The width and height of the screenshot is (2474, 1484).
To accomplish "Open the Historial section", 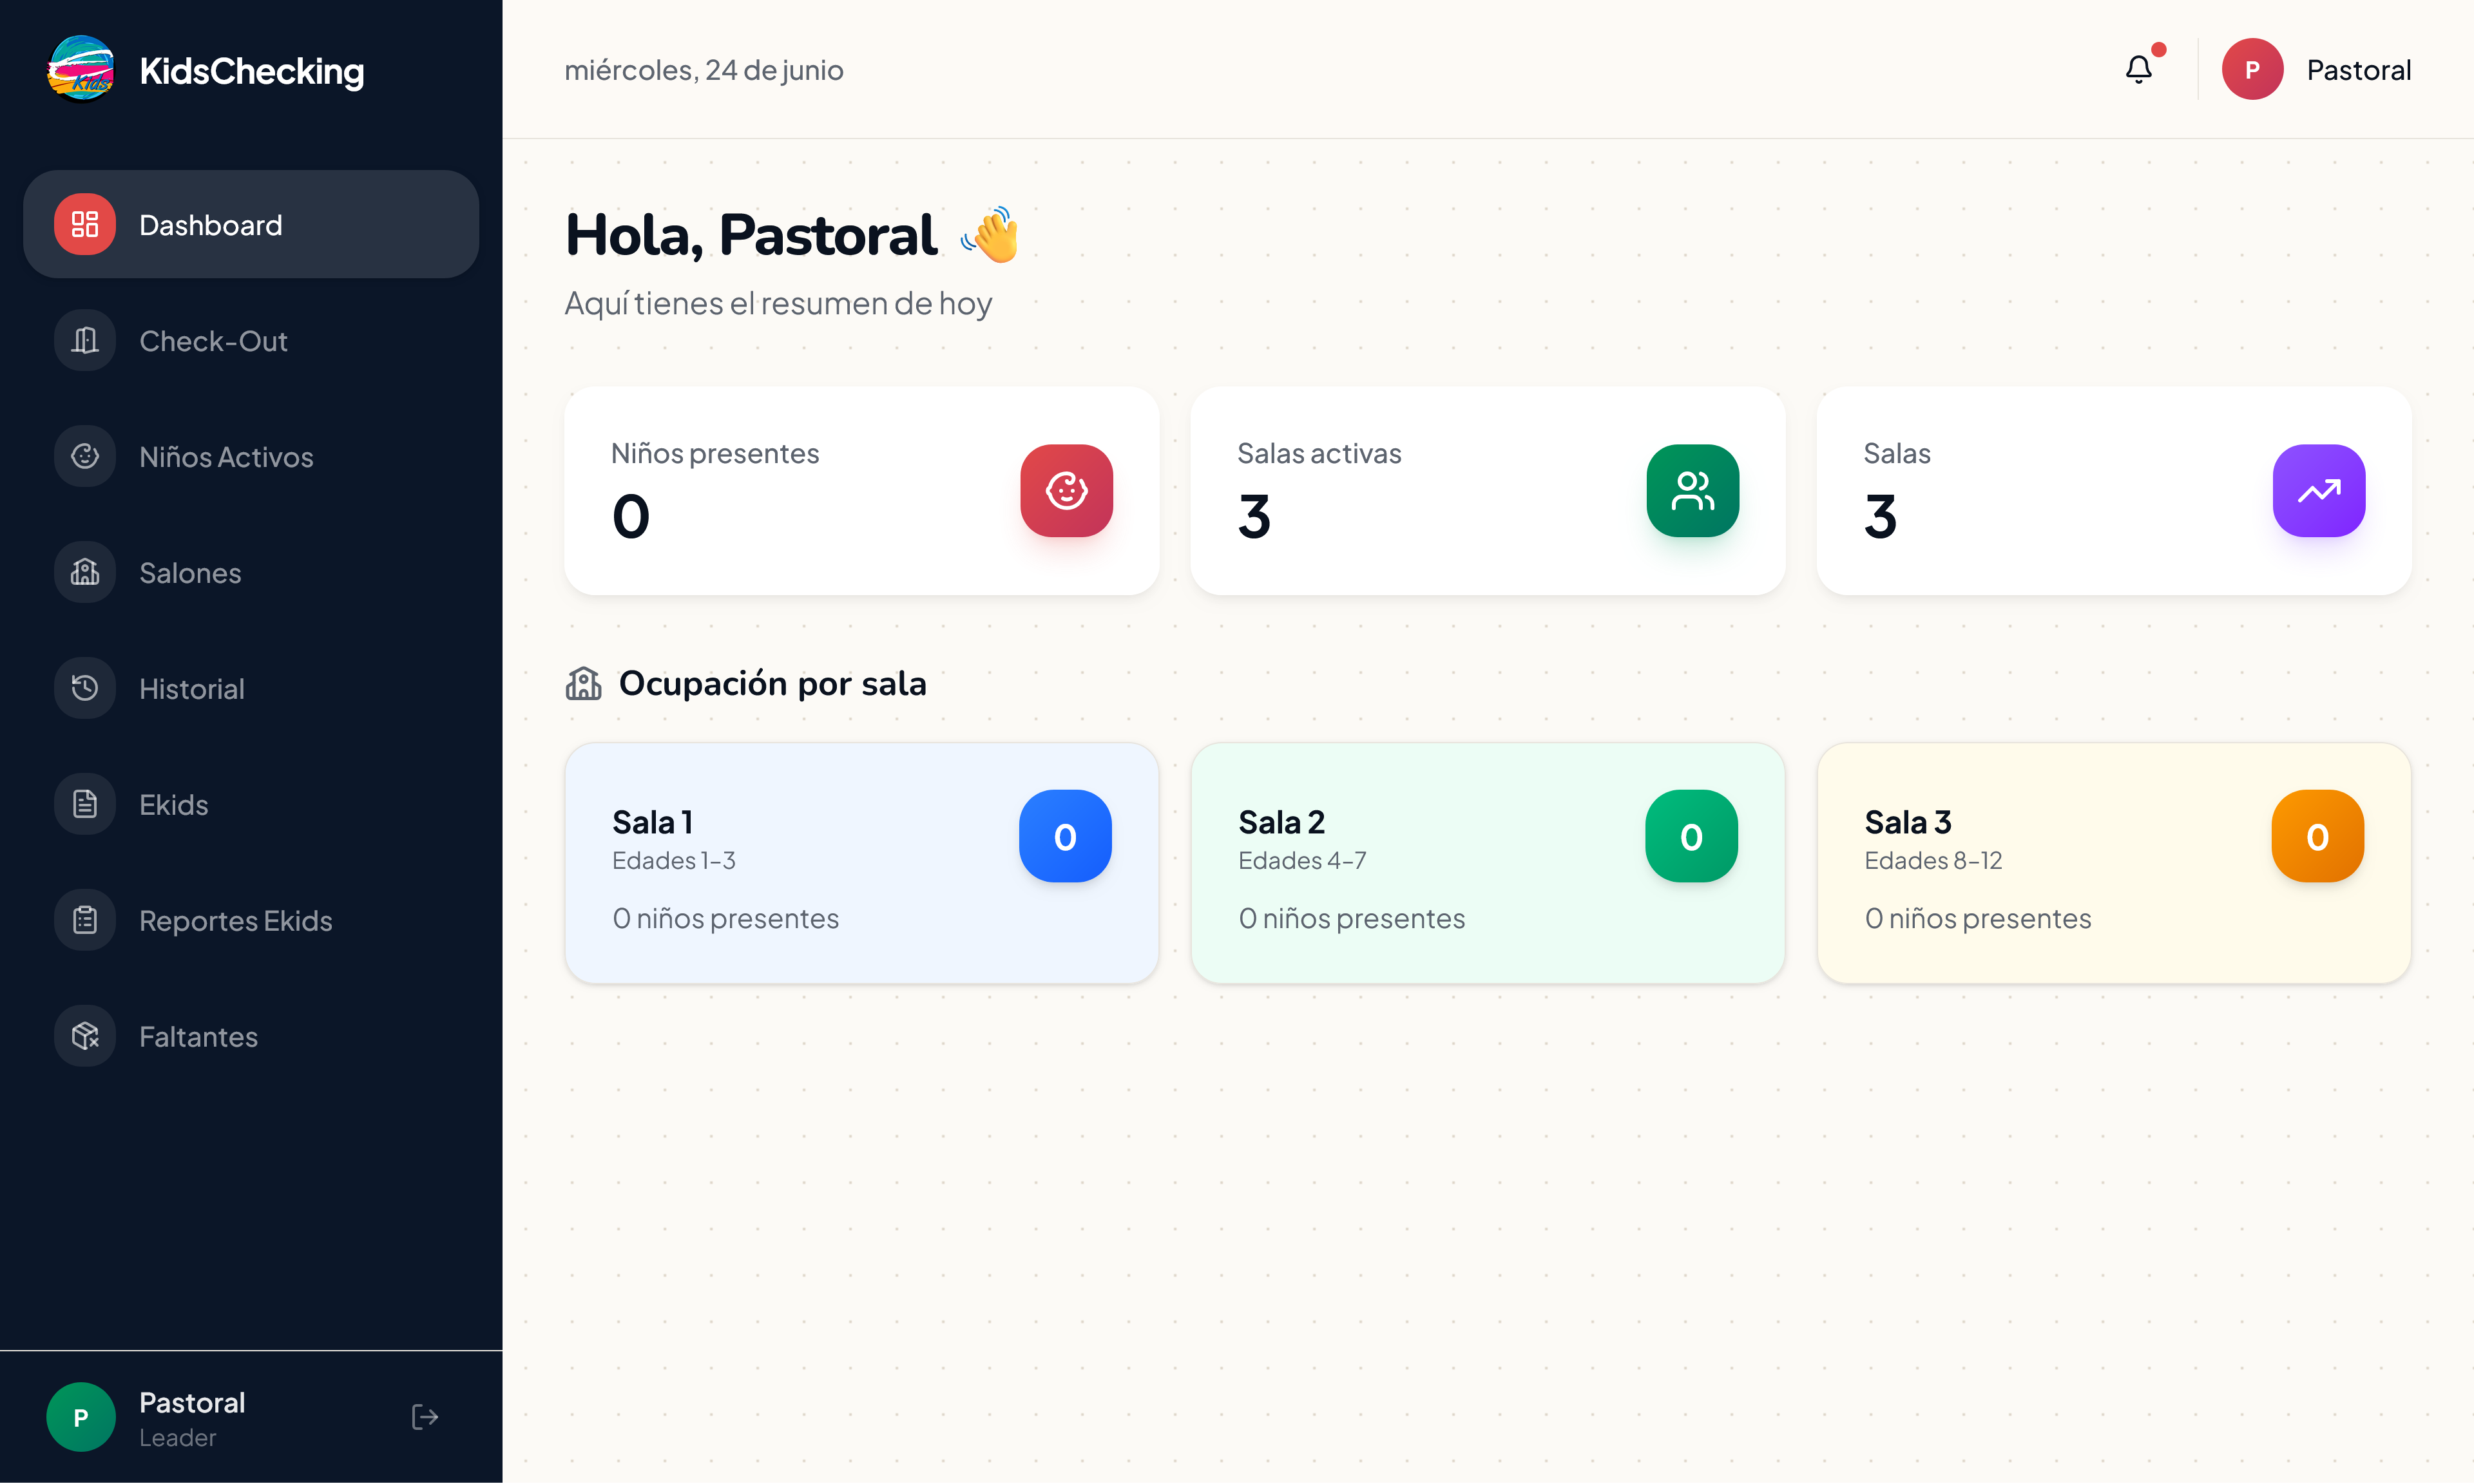I will click(251, 688).
